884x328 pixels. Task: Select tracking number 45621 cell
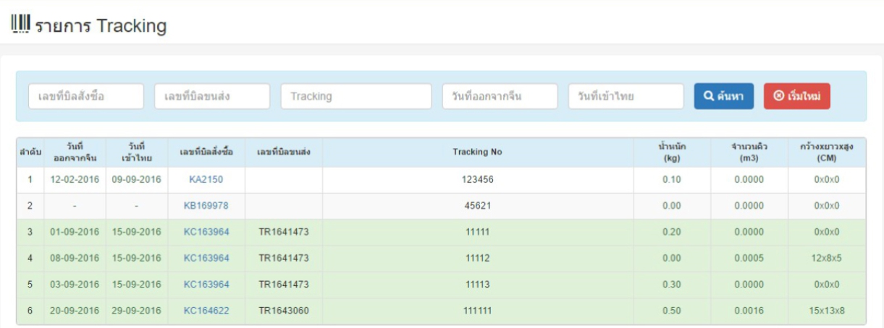coord(478,206)
